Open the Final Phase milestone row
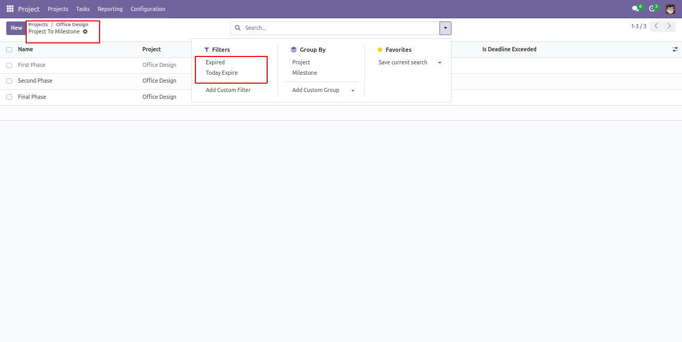Image resolution: width=682 pixels, height=342 pixels. pyautogui.click(x=32, y=97)
